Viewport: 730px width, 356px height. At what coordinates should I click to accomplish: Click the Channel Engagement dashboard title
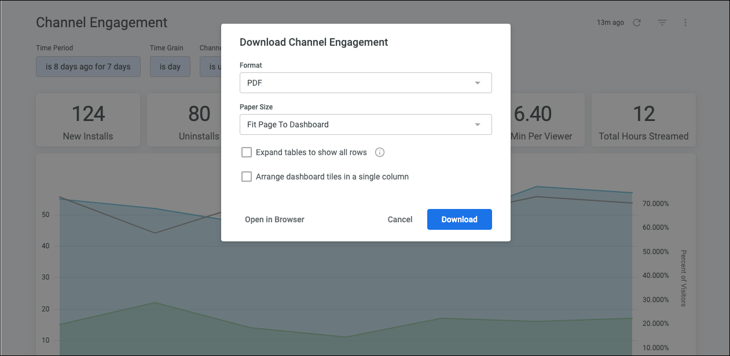point(102,23)
